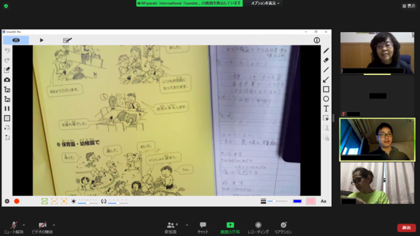Select the top participant video thumbnail
Viewport: 420px width, 236px height.
[x=377, y=53]
